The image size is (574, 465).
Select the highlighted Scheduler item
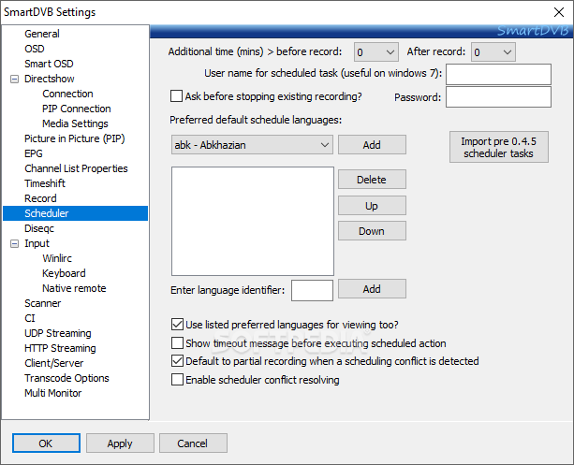(76, 213)
